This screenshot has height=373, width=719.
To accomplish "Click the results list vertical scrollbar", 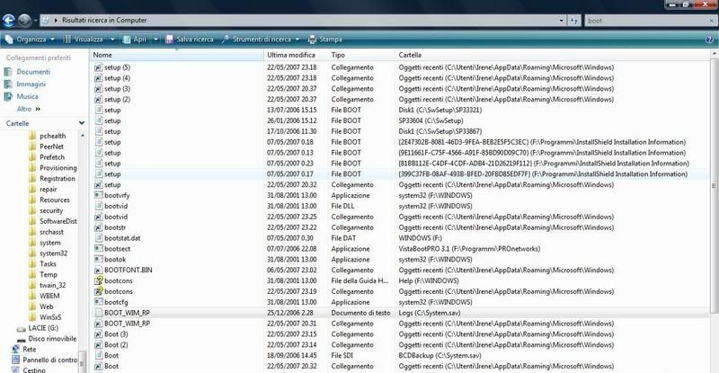I will (x=714, y=186).
